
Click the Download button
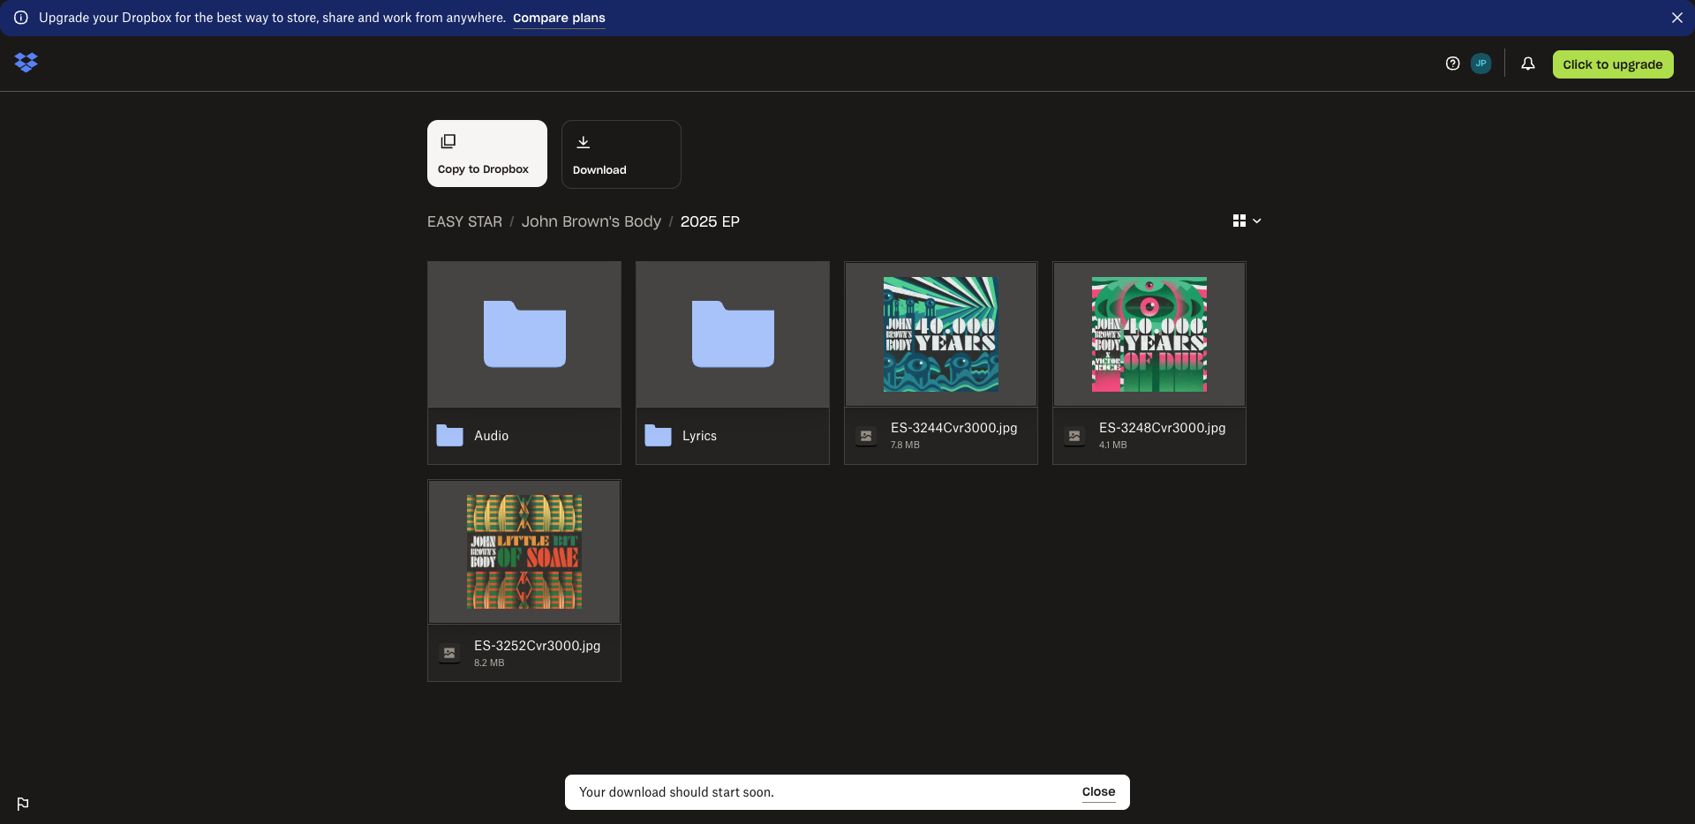coord(621,154)
